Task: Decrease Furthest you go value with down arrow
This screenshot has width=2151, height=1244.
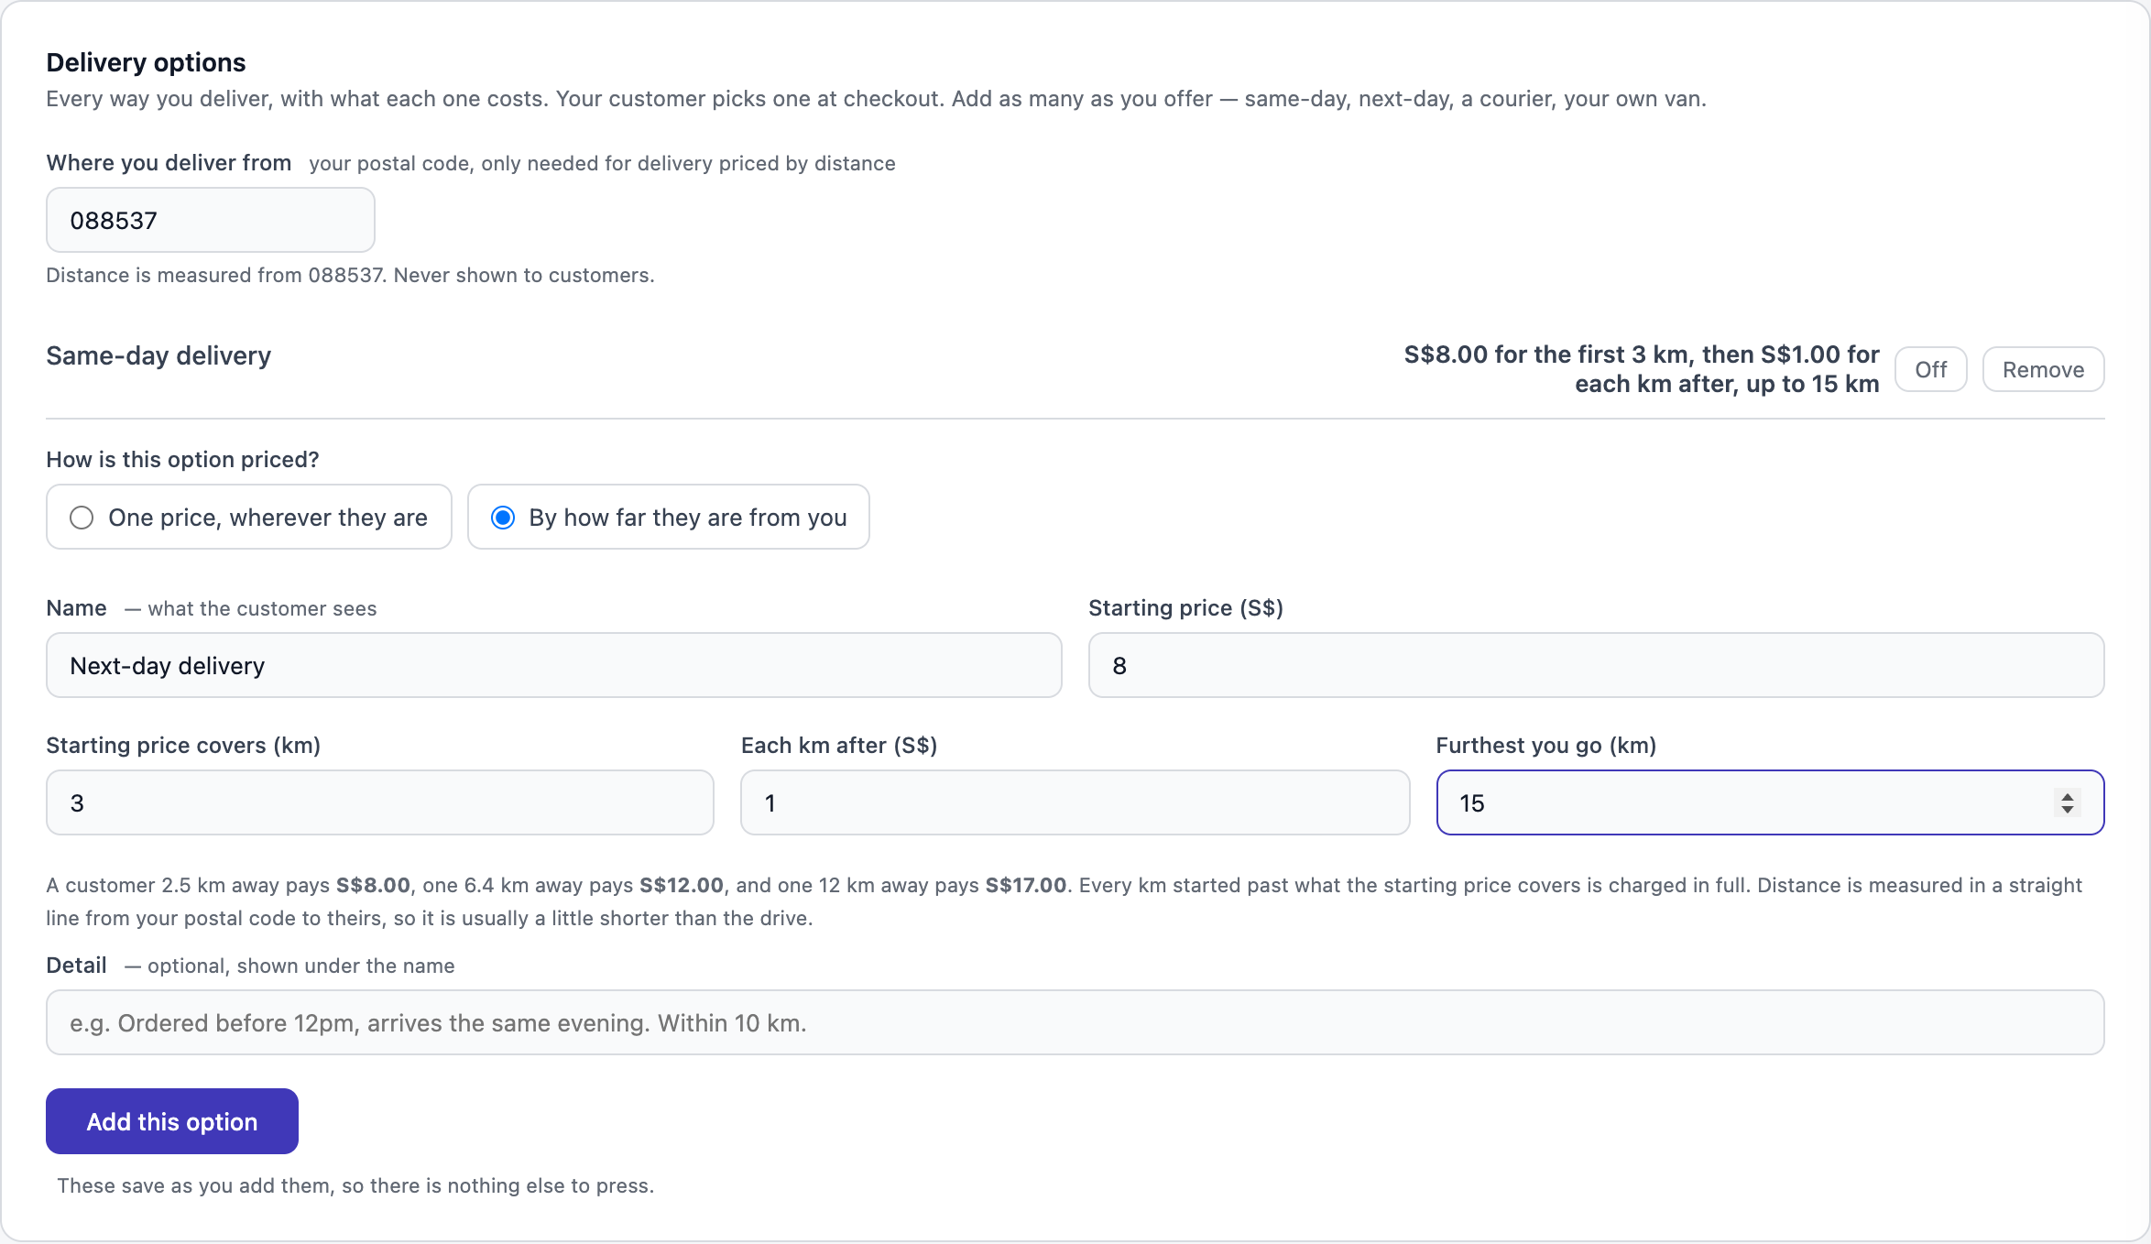Action: click(2068, 810)
